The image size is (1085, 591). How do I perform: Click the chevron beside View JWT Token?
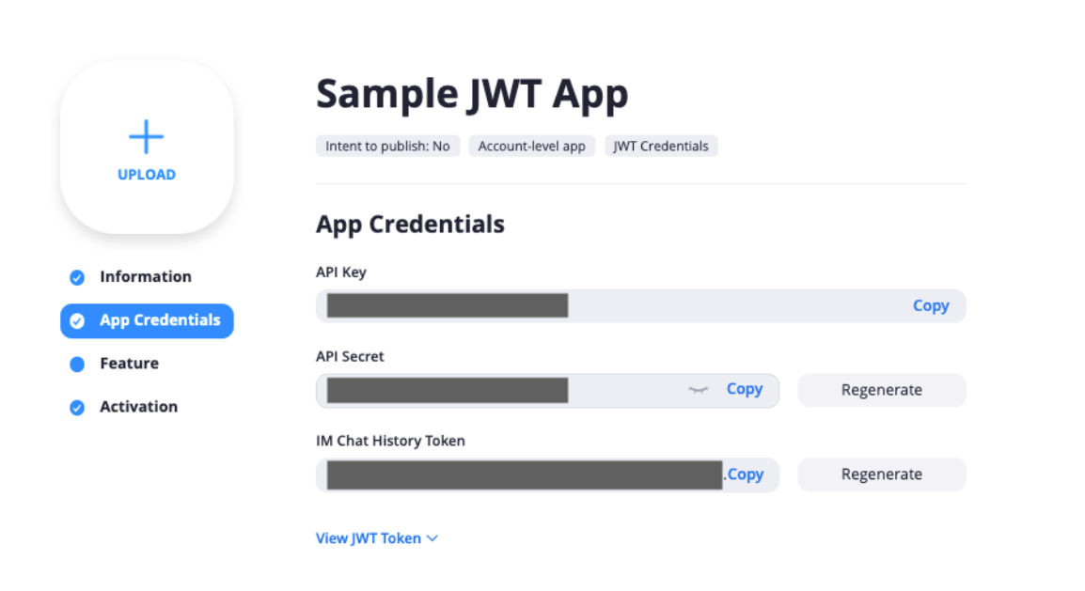tap(432, 538)
